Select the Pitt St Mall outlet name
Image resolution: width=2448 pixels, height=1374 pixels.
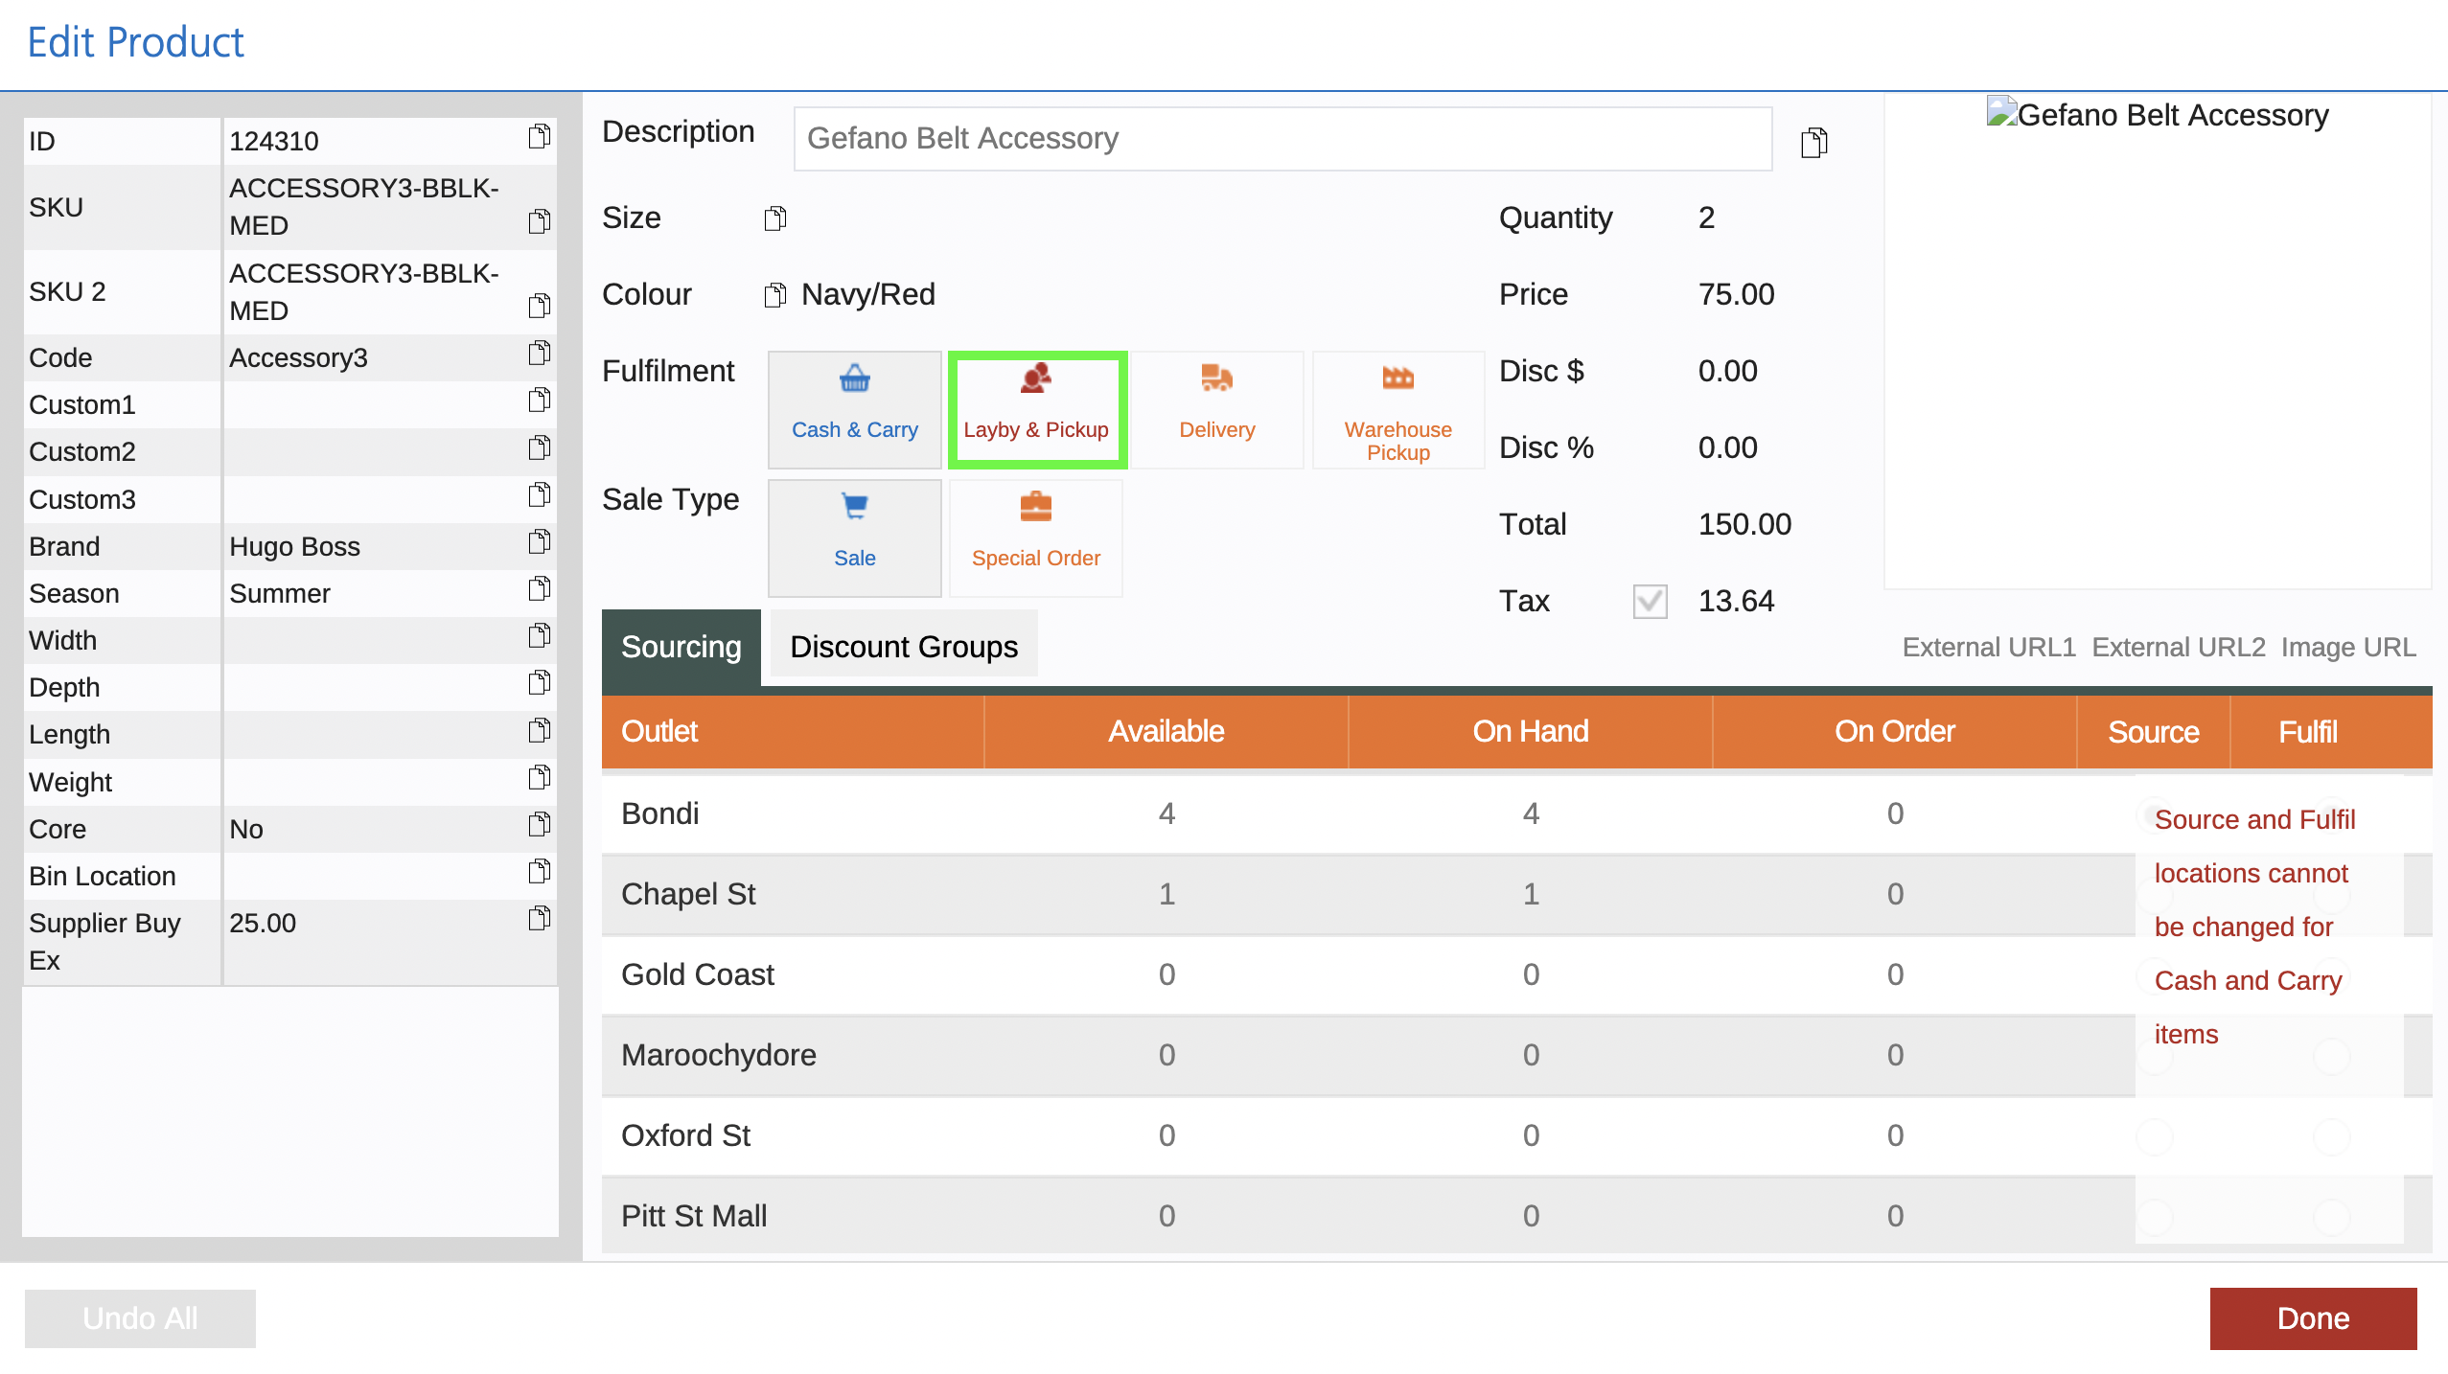[694, 1217]
